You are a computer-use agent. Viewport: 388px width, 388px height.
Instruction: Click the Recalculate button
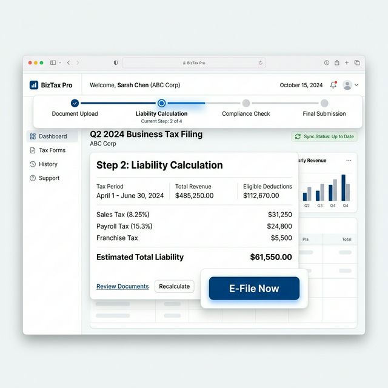point(175,286)
